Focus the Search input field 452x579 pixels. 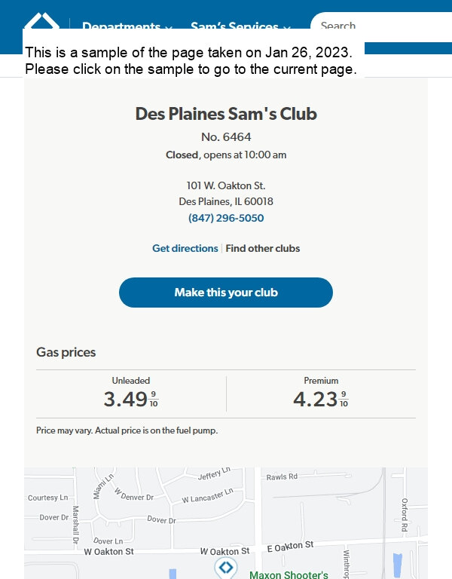click(x=381, y=26)
